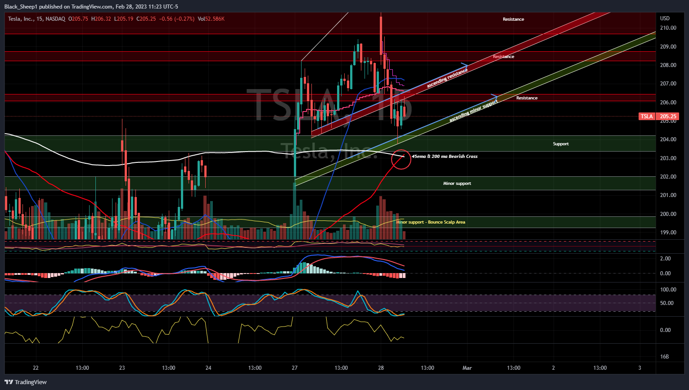Click the L205.19 low value
The width and height of the screenshot is (689, 390).
(x=124, y=19)
